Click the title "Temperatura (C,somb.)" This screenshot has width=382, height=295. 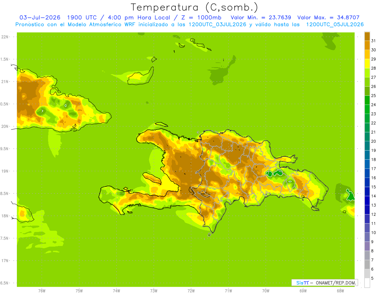[195, 7]
